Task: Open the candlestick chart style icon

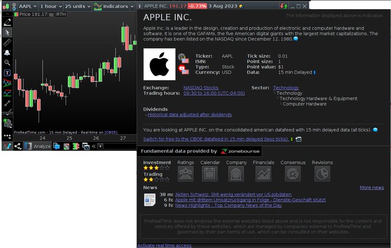Action: pyautogui.click(x=6, y=6)
